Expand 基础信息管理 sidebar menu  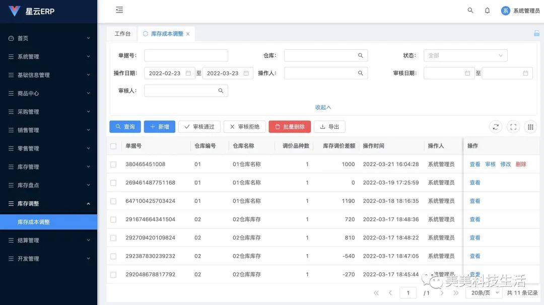[48, 75]
